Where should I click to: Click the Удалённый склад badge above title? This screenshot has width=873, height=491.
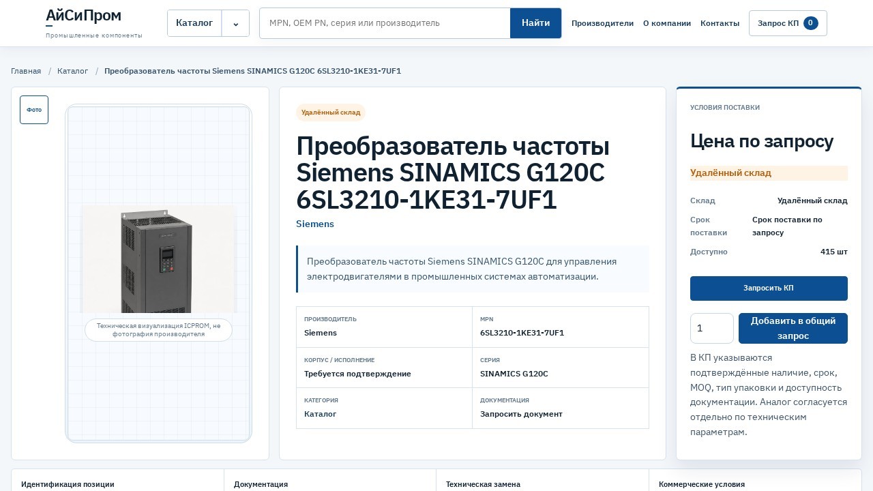(x=331, y=113)
